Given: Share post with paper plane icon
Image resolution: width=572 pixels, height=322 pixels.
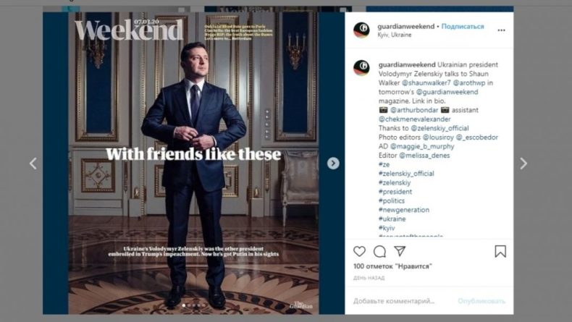Looking at the screenshot, I should click(400, 252).
